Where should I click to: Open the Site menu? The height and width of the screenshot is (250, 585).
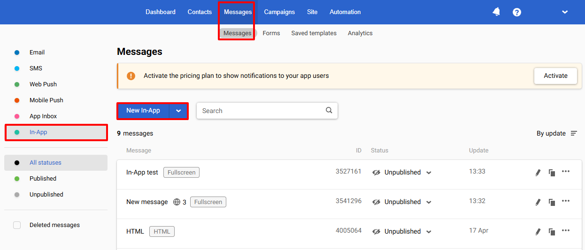tap(312, 12)
